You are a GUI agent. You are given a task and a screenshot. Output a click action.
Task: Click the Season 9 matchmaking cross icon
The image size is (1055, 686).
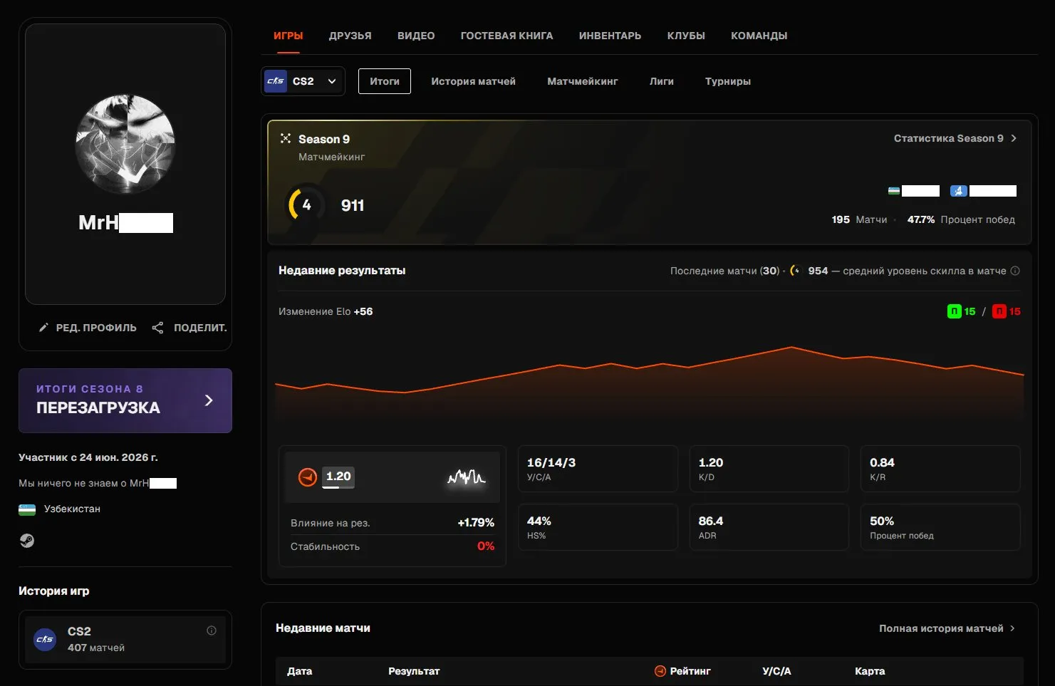286,138
